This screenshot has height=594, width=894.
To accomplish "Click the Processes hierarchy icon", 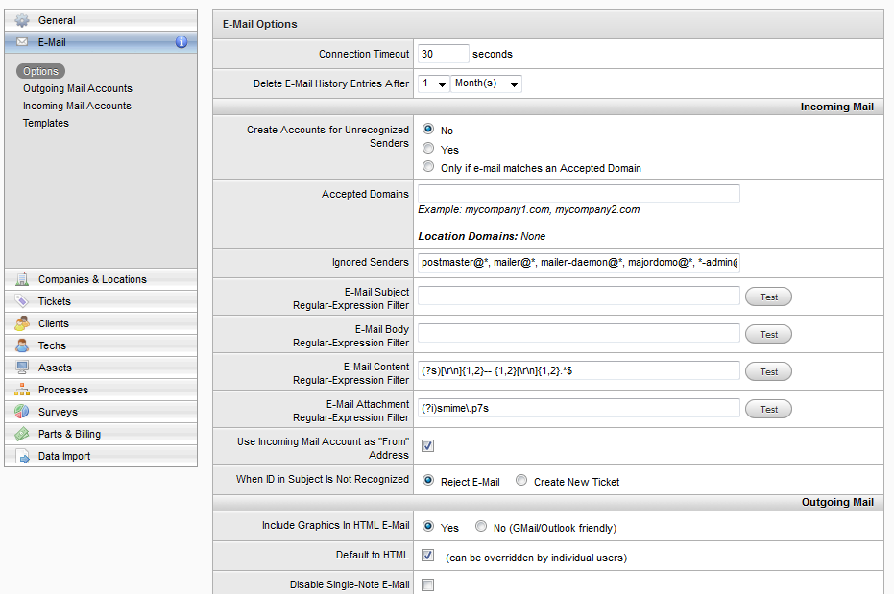I will pos(22,390).
